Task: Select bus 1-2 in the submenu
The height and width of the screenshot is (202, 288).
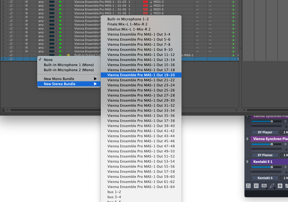Action: (141, 192)
